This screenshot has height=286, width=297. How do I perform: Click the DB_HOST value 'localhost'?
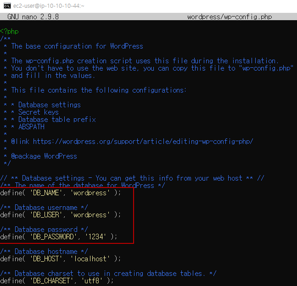coord(90,259)
